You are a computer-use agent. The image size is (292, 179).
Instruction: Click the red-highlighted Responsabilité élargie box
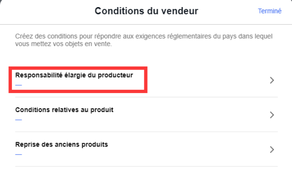(x=78, y=80)
